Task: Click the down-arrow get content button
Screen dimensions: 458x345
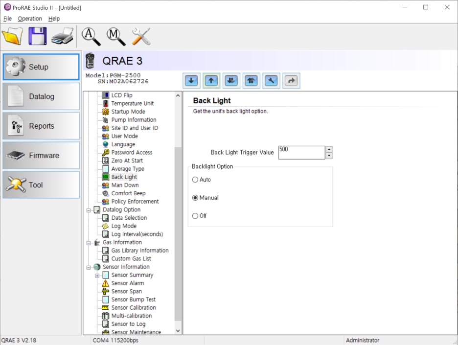Action: coord(191,81)
